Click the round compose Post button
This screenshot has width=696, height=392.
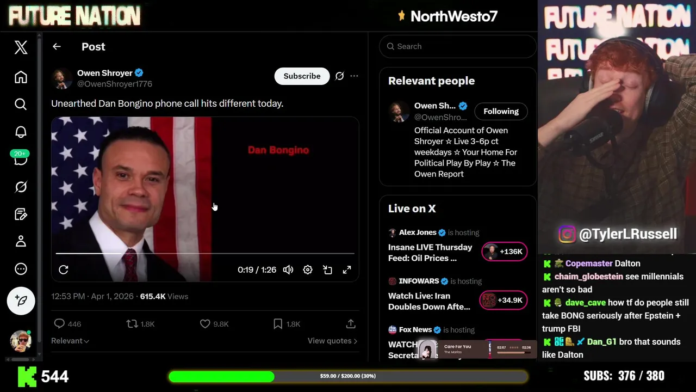pos(21,301)
